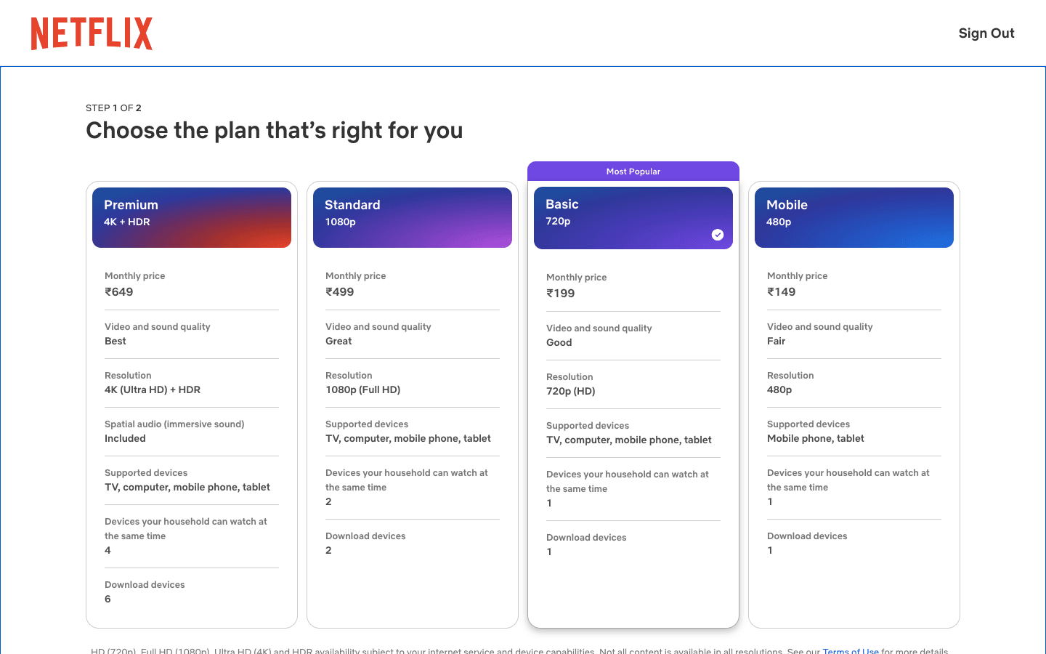Click the Standard 1080p (Full HD) resolution row
1046x654 pixels.
click(x=413, y=383)
